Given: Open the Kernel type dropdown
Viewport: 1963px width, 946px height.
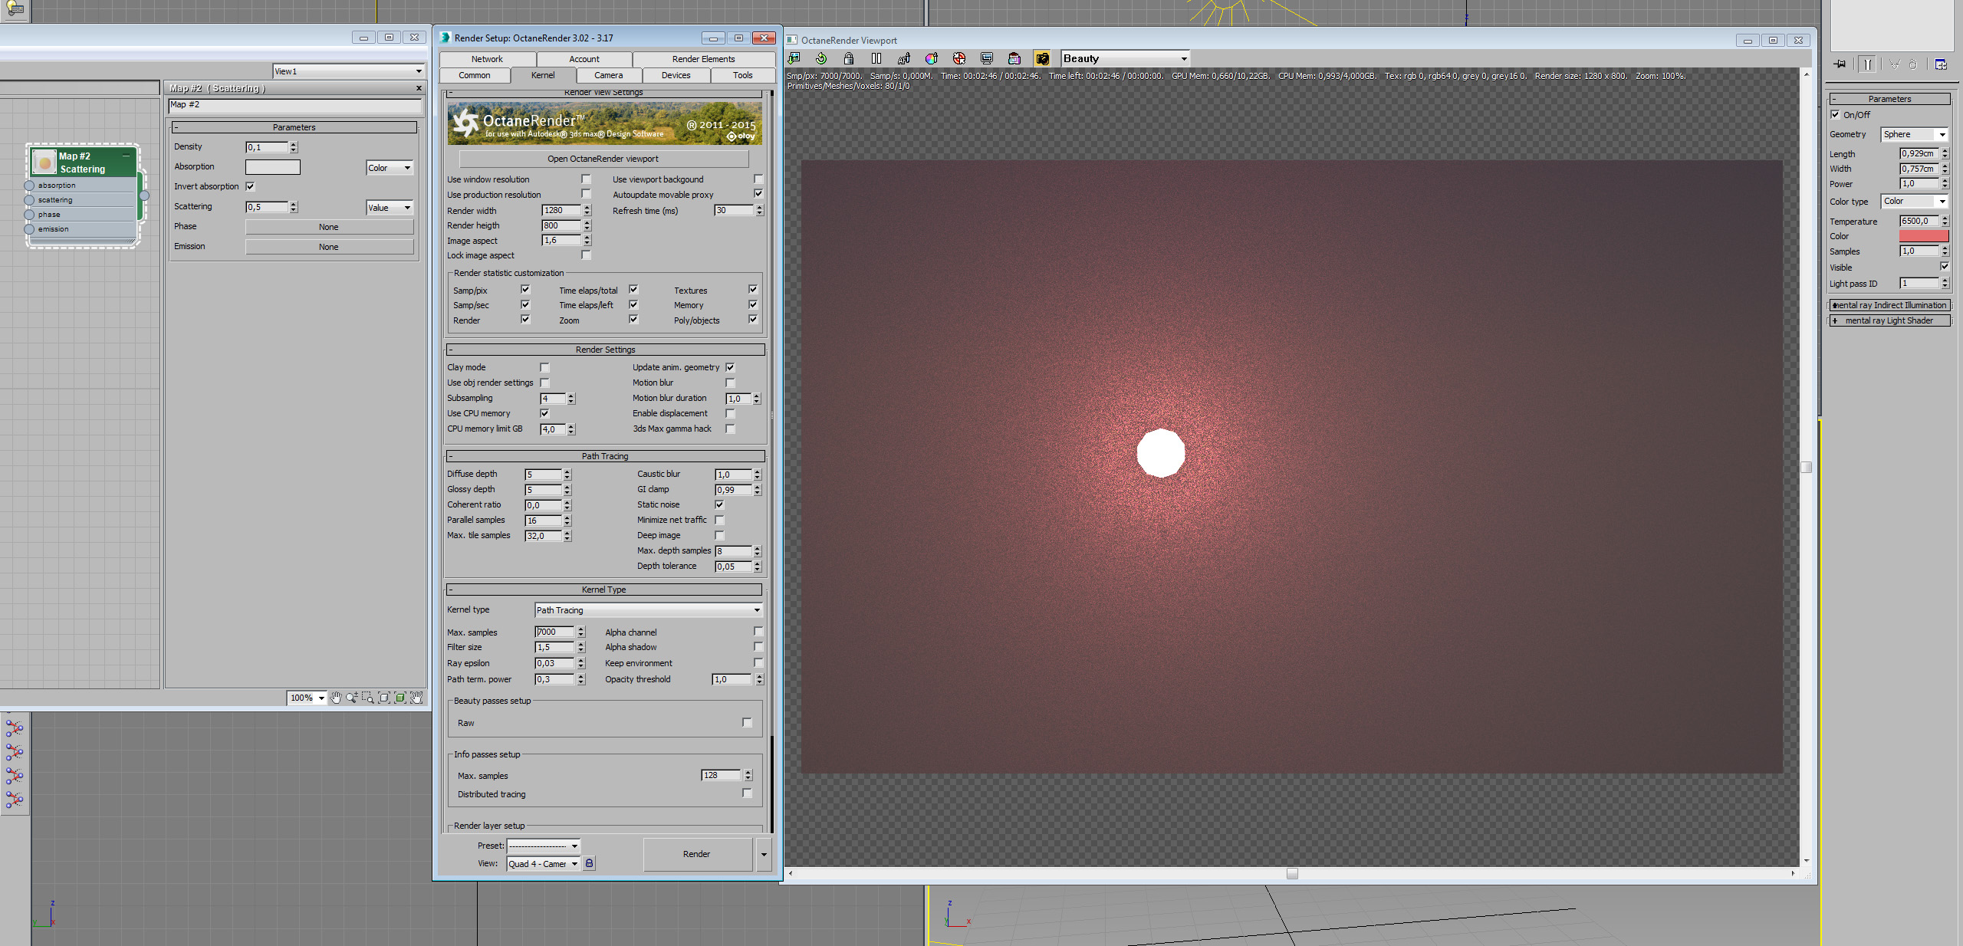Looking at the screenshot, I should [x=648, y=610].
